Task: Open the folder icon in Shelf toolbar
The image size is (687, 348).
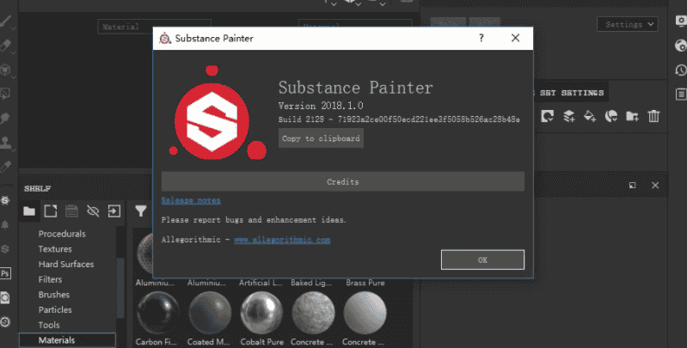Action: [x=29, y=211]
